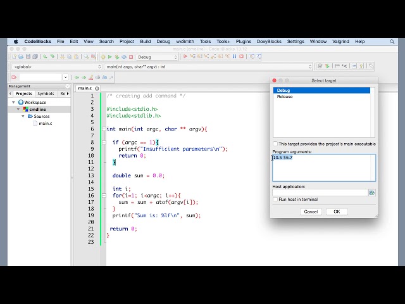The image size is (405, 304).
Task: Click the toolbar search text field
Action: (40, 77)
